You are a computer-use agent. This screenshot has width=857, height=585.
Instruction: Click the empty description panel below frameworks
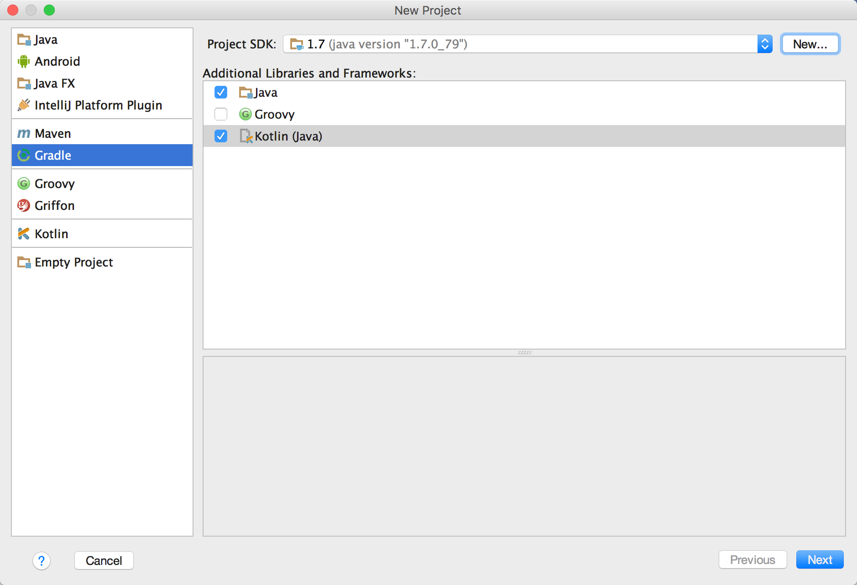pyautogui.click(x=524, y=446)
